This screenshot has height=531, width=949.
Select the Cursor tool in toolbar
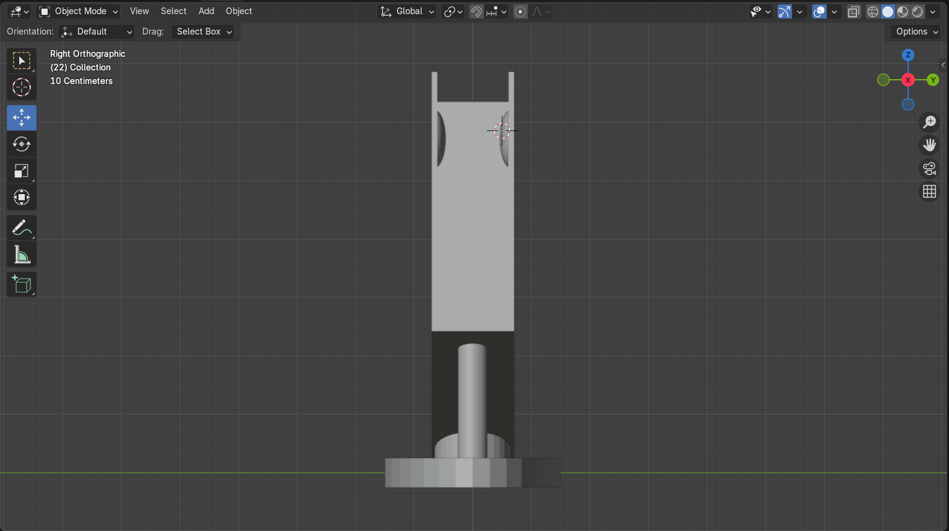22,88
